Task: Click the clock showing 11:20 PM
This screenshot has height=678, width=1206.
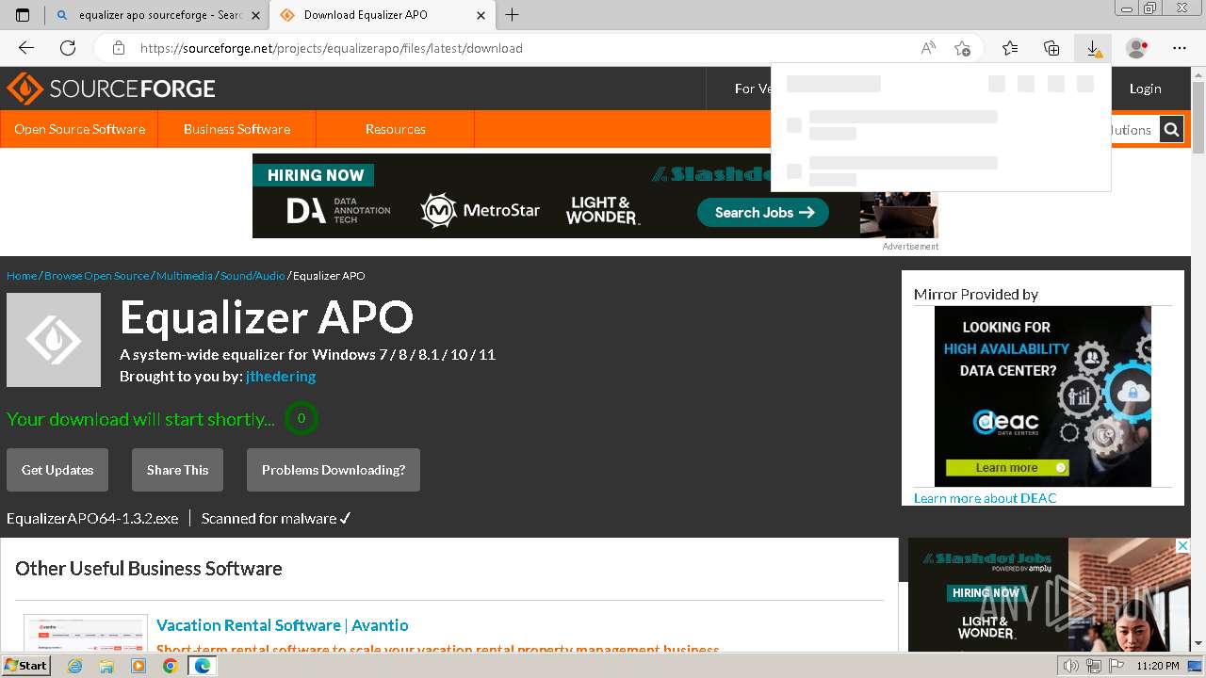Action: coord(1159,666)
